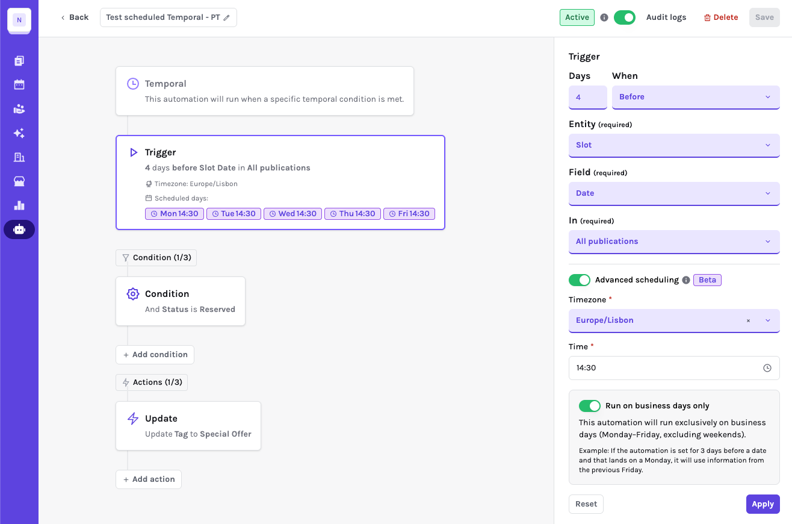This screenshot has width=792, height=524.
Task: Click the info icon beside Advanced scheduling
Action: (686, 280)
